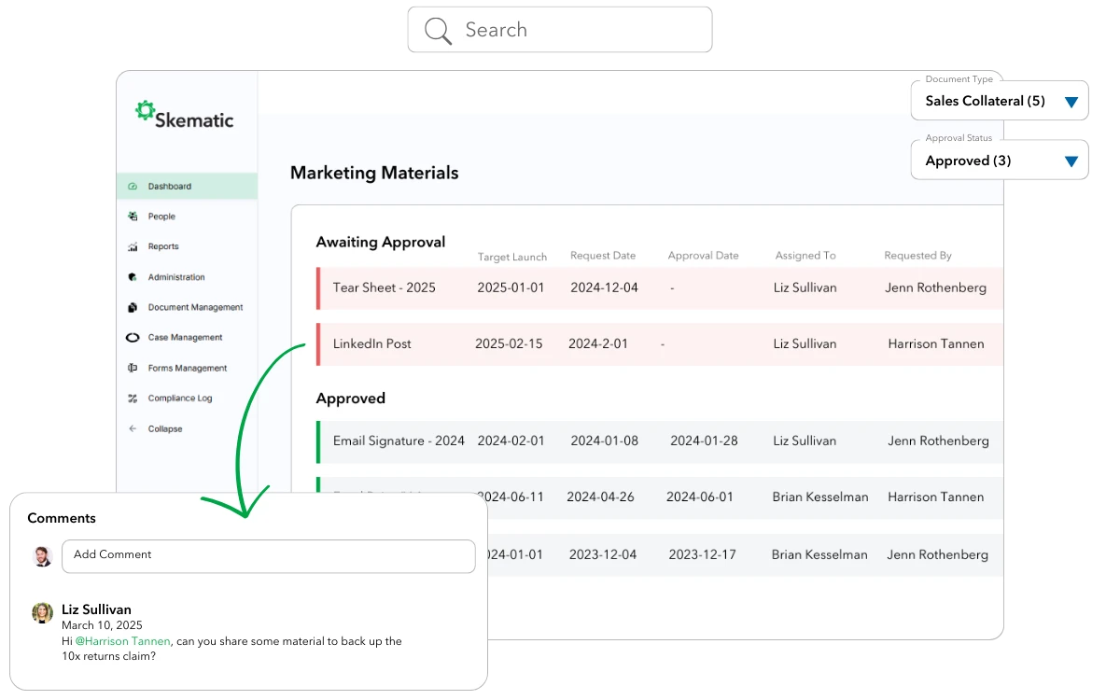
Task: Click the @Harrison Tannen mention link
Action: tap(122, 641)
